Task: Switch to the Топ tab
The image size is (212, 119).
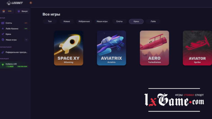Action: [x=50, y=21]
